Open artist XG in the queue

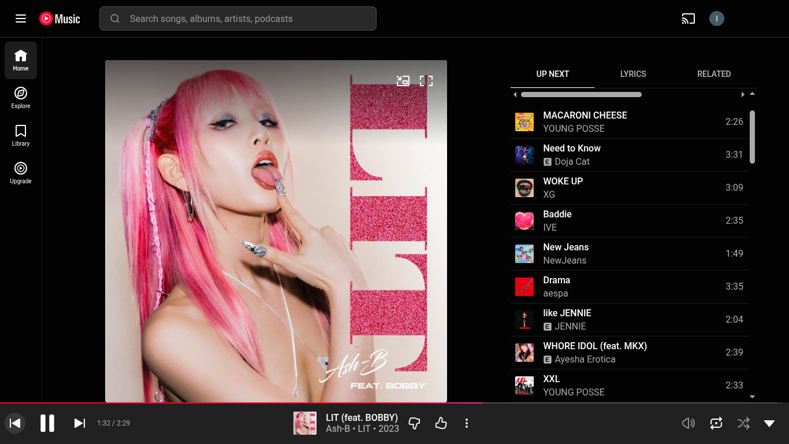coord(549,194)
